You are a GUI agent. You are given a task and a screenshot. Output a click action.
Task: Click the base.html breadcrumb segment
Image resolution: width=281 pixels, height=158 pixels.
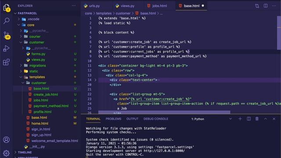pos(148,13)
